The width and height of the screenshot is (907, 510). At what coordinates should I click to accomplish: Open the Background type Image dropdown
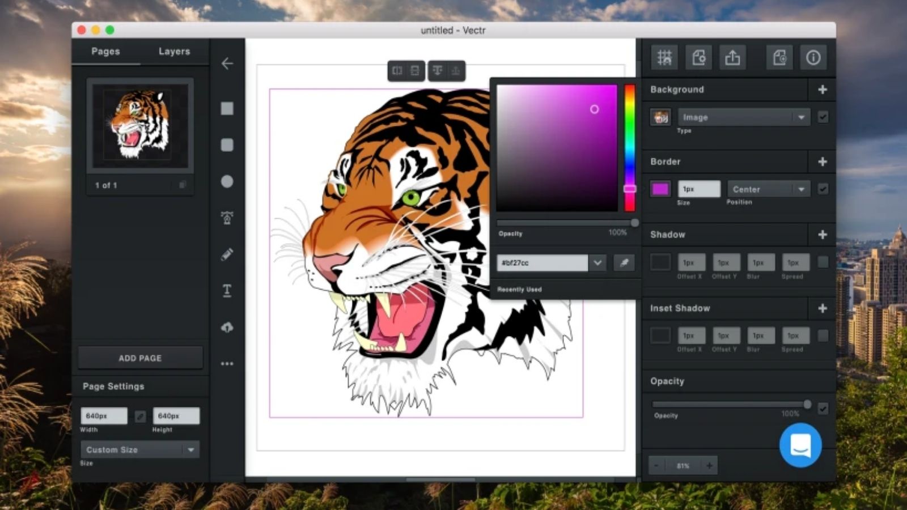[x=743, y=117]
